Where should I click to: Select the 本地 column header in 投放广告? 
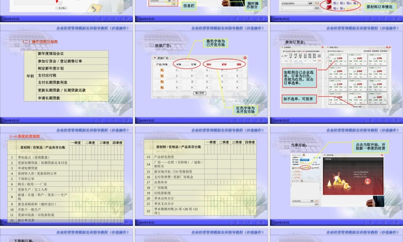(179, 64)
